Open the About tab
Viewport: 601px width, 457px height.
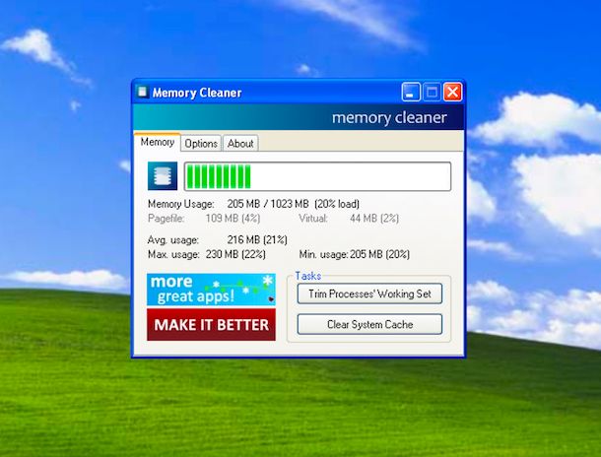(240, 143)
